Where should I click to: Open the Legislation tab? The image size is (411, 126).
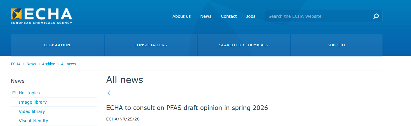click(57, 45)
